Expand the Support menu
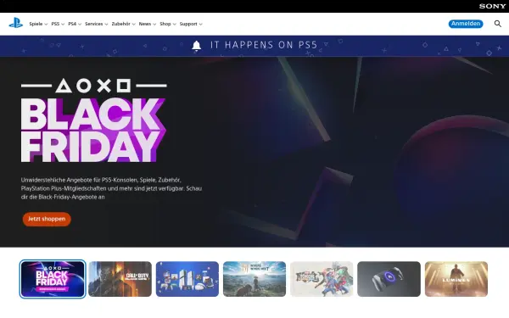The image size is (509, 318). pos(191,24)
